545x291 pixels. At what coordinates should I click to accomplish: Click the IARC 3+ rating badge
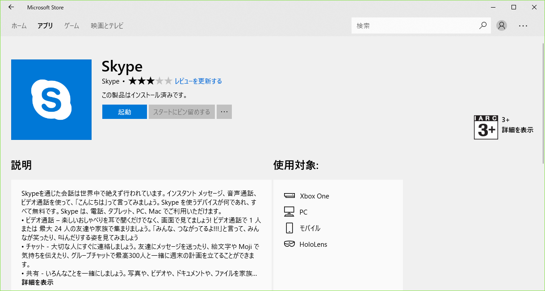486,127
